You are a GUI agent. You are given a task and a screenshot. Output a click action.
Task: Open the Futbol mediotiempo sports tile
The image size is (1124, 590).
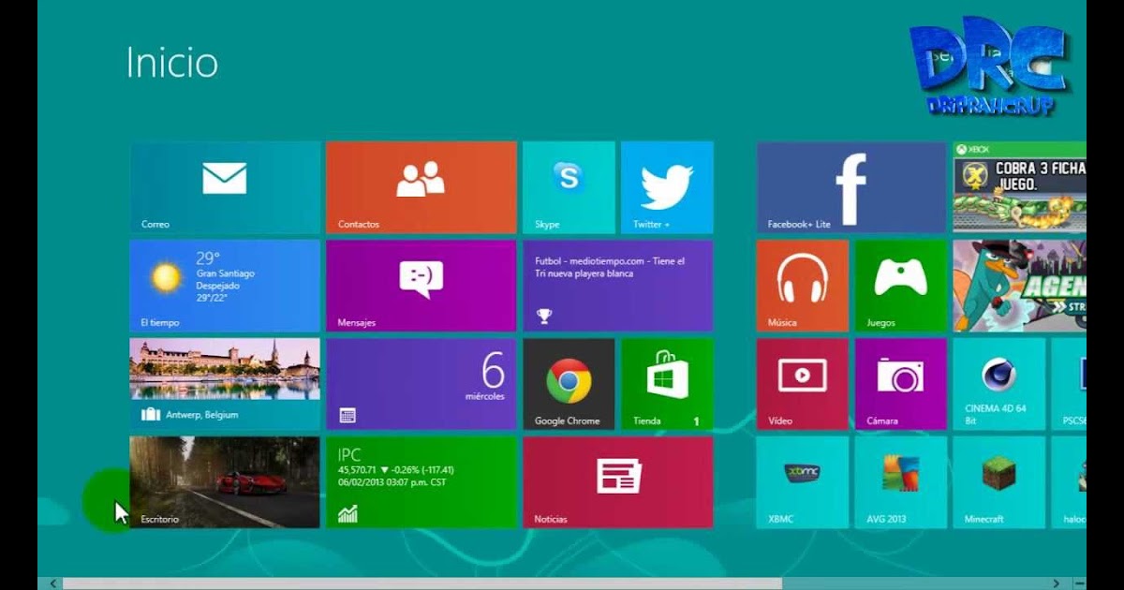(618, 286)
